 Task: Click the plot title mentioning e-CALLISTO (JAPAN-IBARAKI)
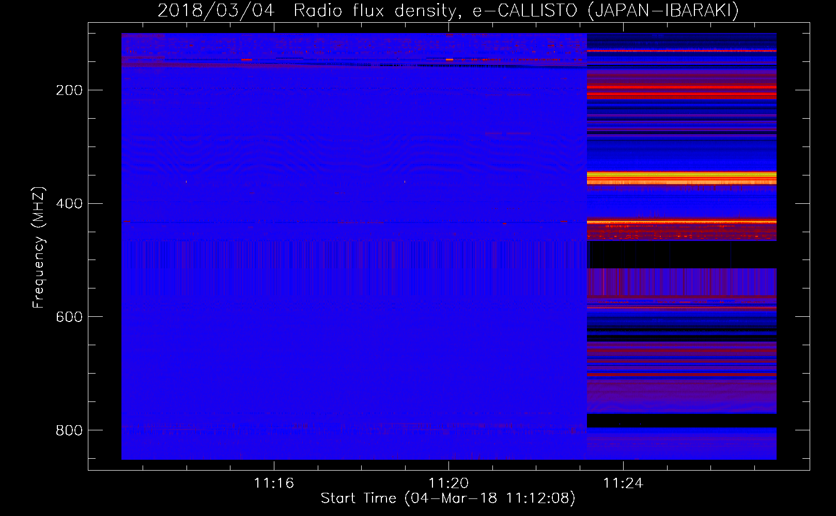tap(448, 10)
